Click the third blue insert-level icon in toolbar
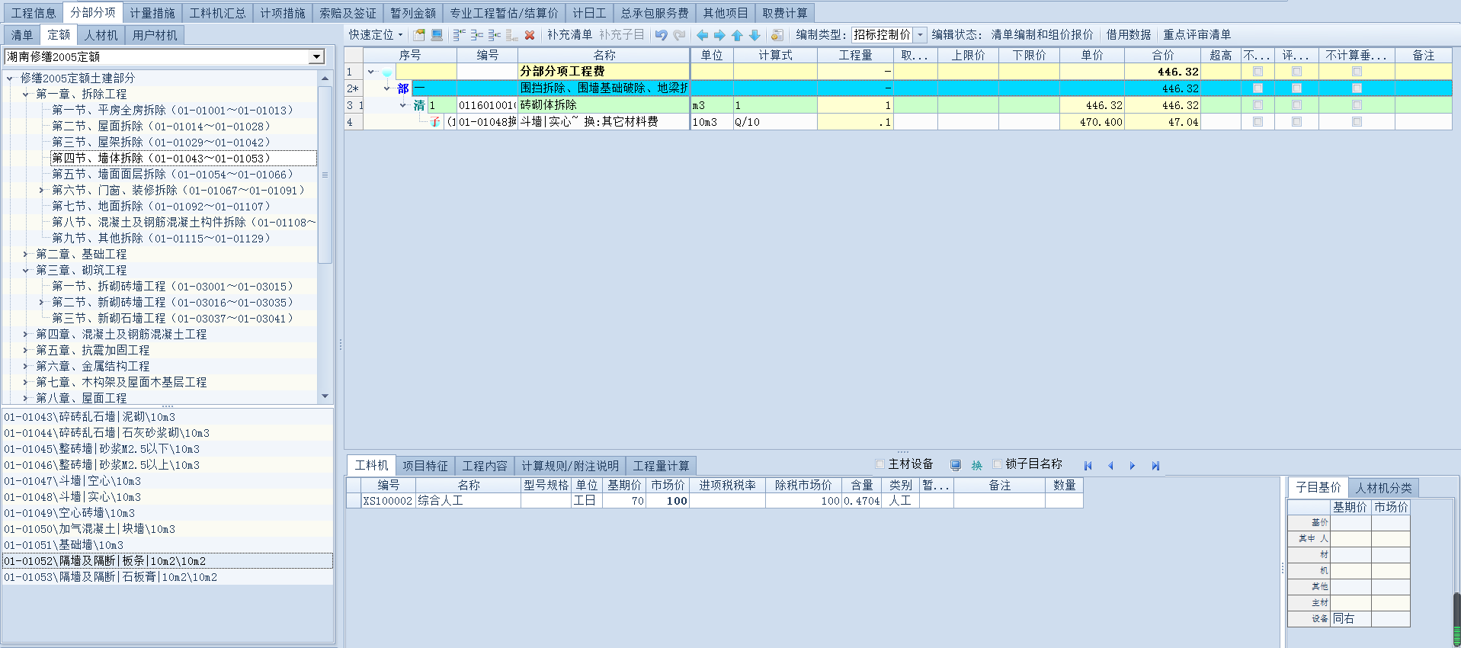1461x648 pixels. (495, 35)
